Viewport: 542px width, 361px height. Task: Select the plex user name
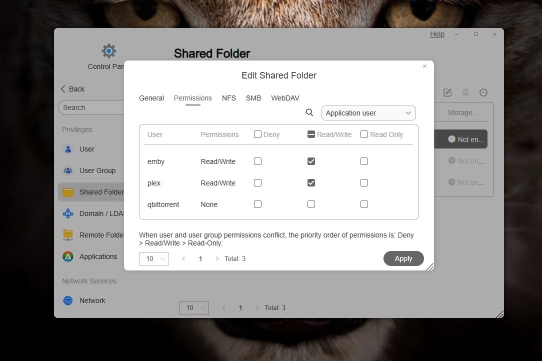154,183
